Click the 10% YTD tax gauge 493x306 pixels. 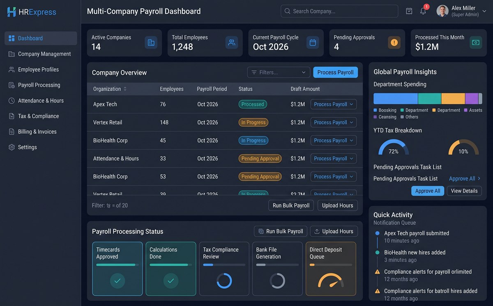click(463, 147)
